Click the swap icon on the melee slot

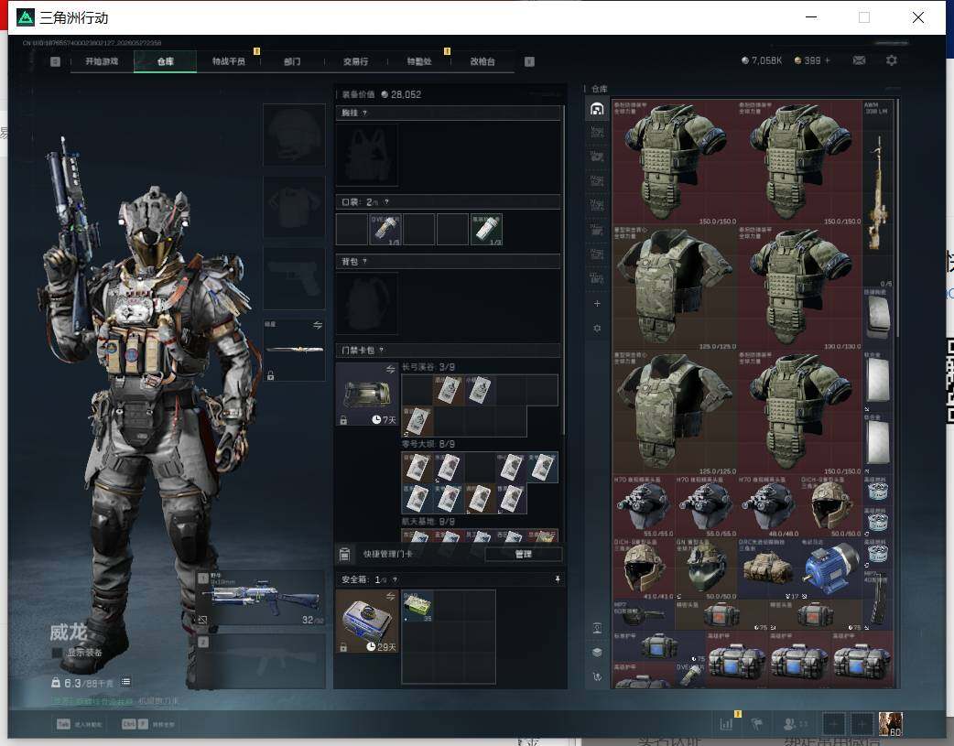(318, 326)
